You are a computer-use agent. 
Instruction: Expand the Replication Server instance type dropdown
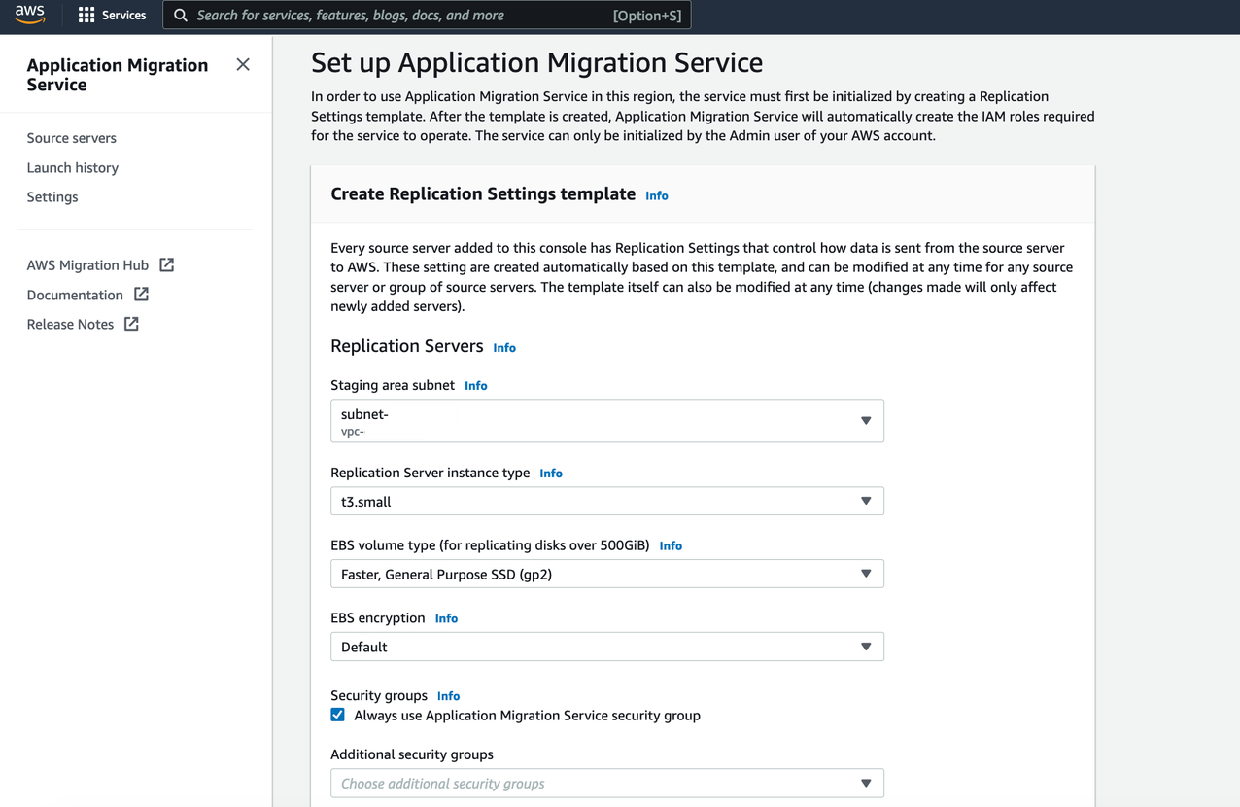[x=865, y=501]
